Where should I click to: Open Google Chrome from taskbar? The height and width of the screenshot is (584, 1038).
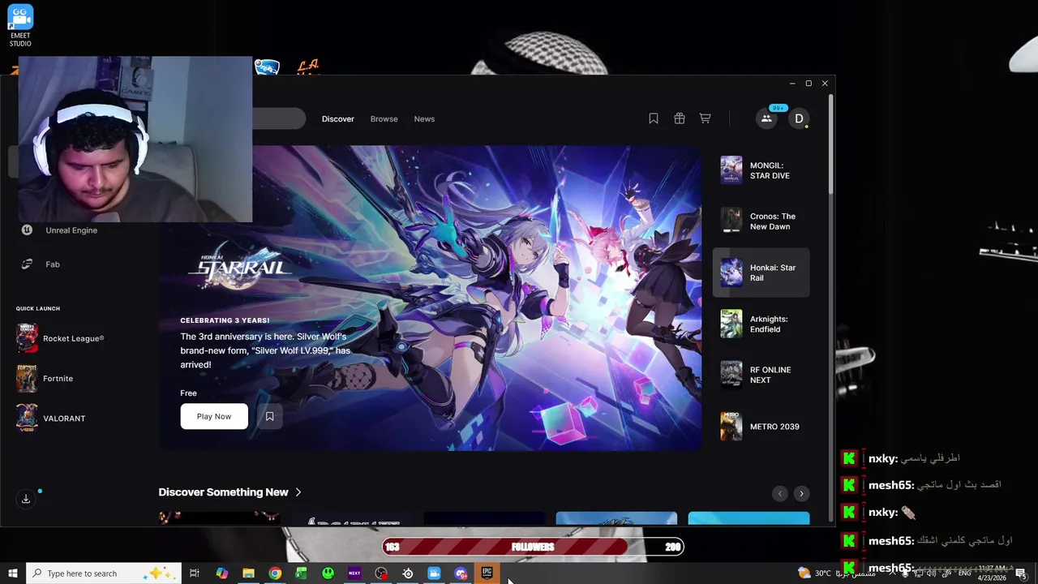point(275,573)
